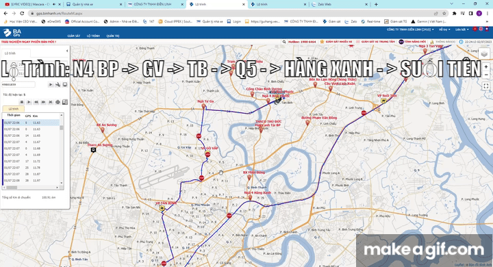
Task: Click the monitor icon beside plate field
Action: coord(65,85)
